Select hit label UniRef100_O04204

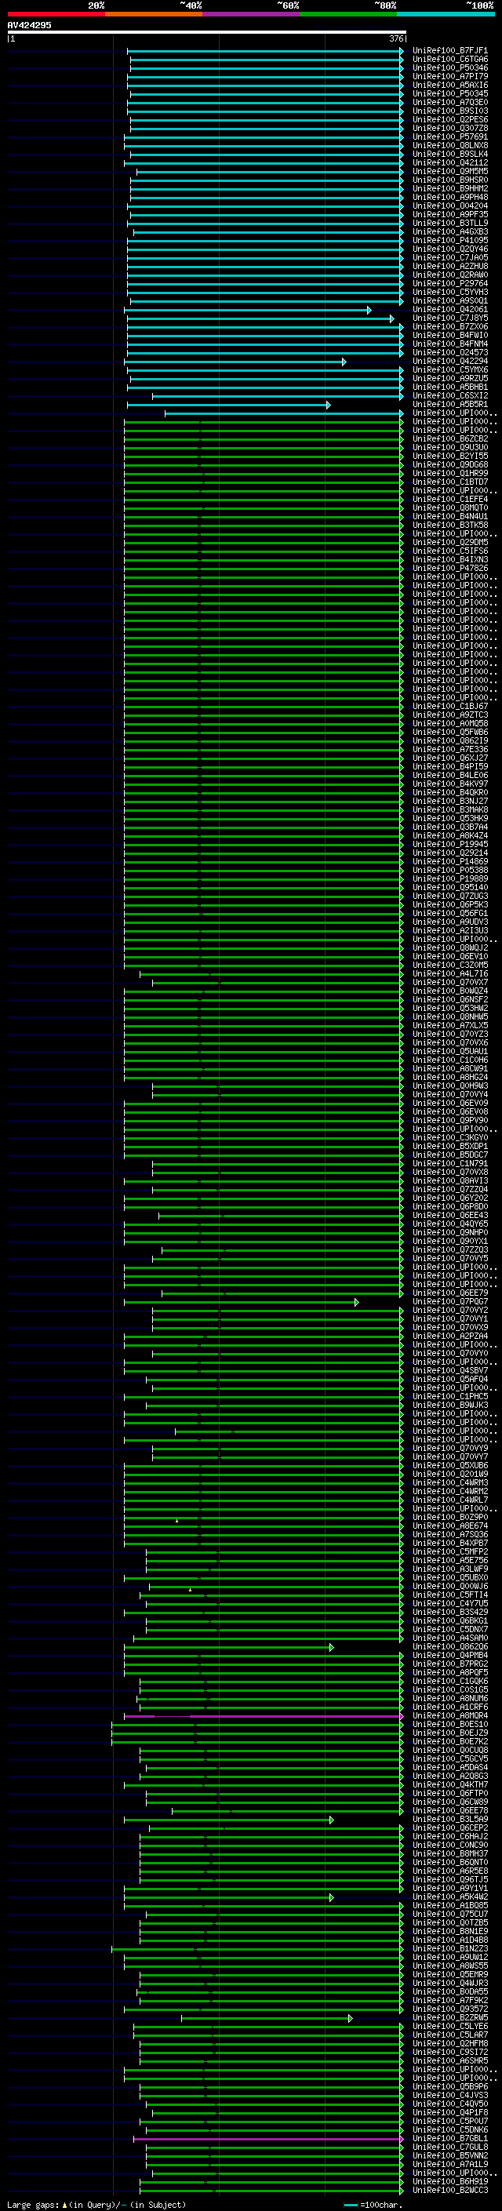tap(449, 206)
